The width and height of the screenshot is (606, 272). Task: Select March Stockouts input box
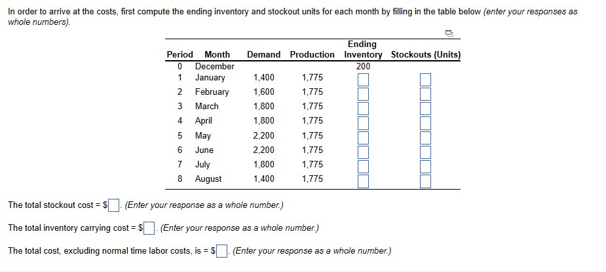(x=426, y=108)
